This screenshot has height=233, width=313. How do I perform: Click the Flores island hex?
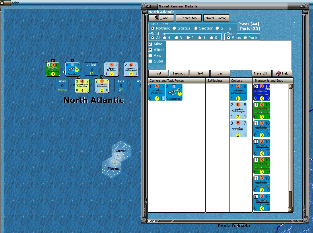pos(111,168)
